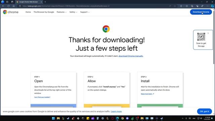Click the Step 2 Allow heading

(x=92, y=81)
